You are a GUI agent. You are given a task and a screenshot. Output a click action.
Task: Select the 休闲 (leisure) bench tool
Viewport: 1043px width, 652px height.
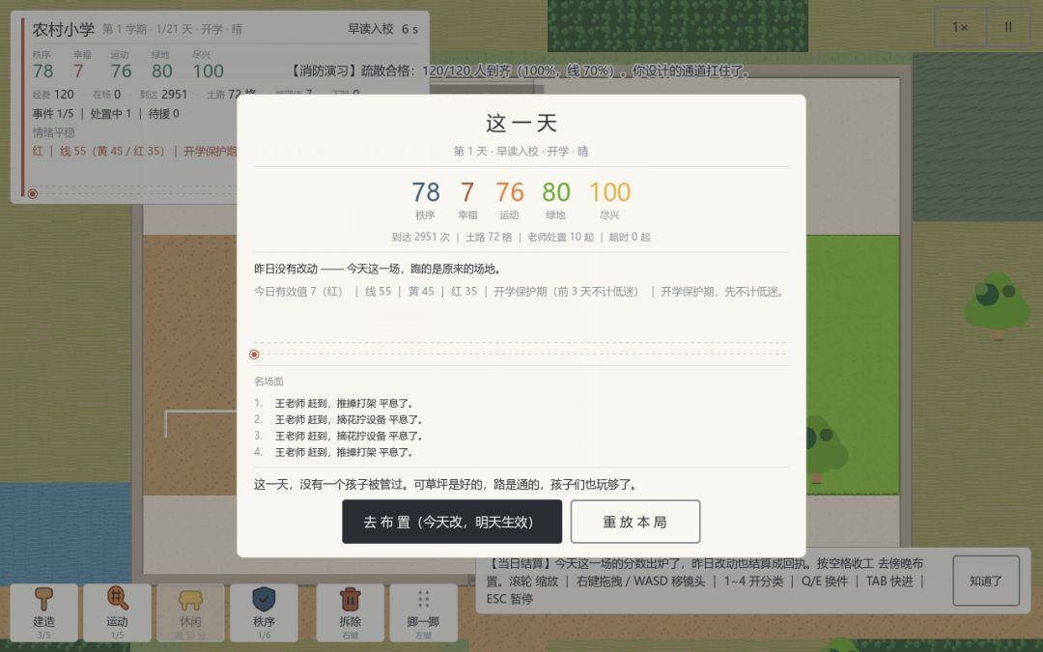point(190,612)
